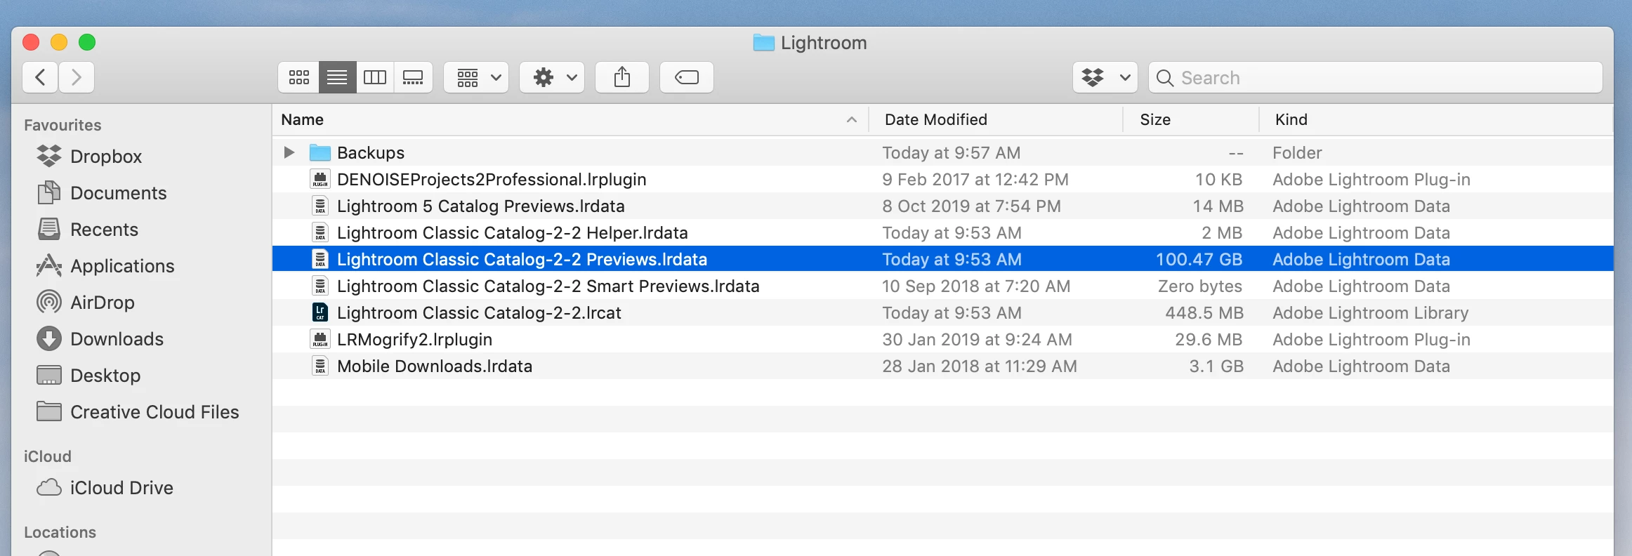The height and width of the screenshot is (556, 1632).
Task: Expand the Backups folder disclosure triangle
Action: 289,152
